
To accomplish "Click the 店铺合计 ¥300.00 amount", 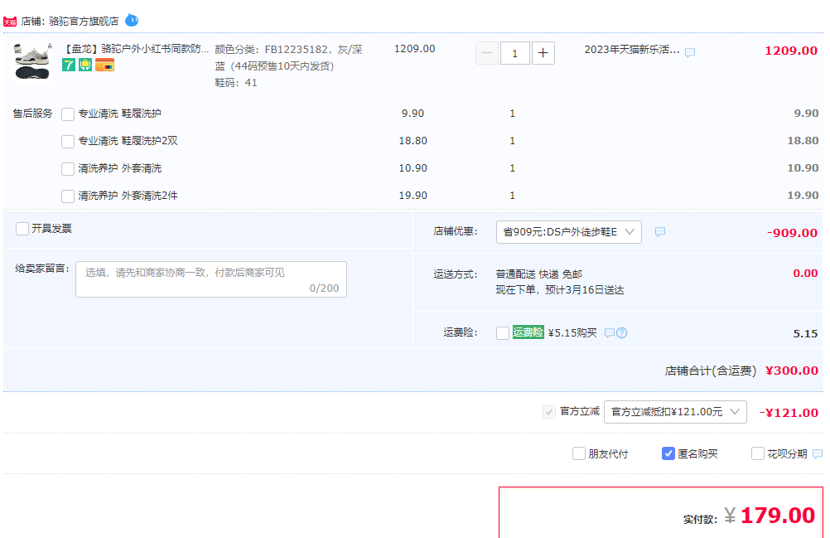I will (x=792, y=371).
